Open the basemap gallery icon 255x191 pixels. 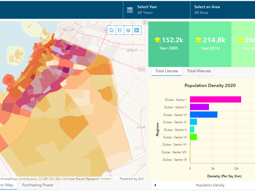[x=136, y=30]
